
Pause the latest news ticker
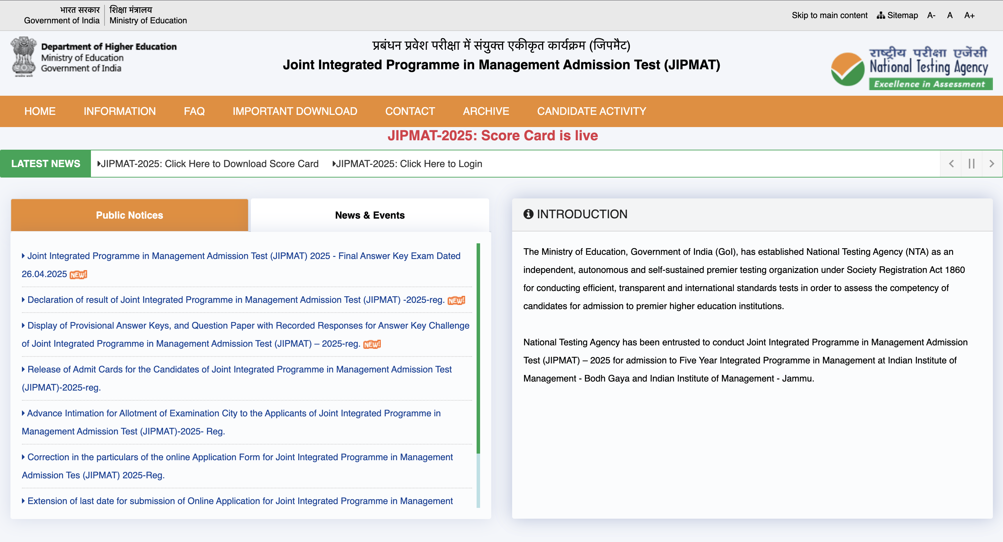tap(971, 163)
